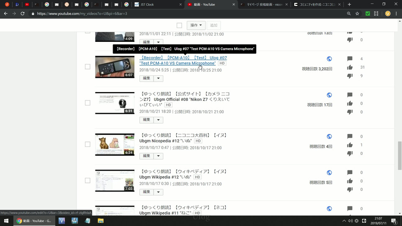Click the site lock icon in address bar
This screenshot has width=402, height=226.
pos(33,13)
